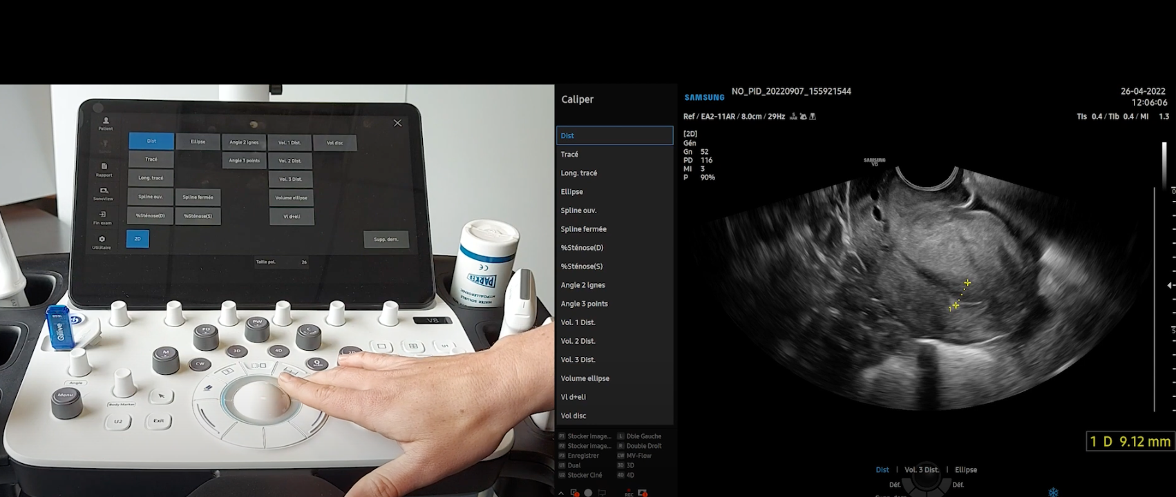Tap Spline ouv. on the touchscreen
This screenshot has height=497, width=1176.
tap(150, 197)
